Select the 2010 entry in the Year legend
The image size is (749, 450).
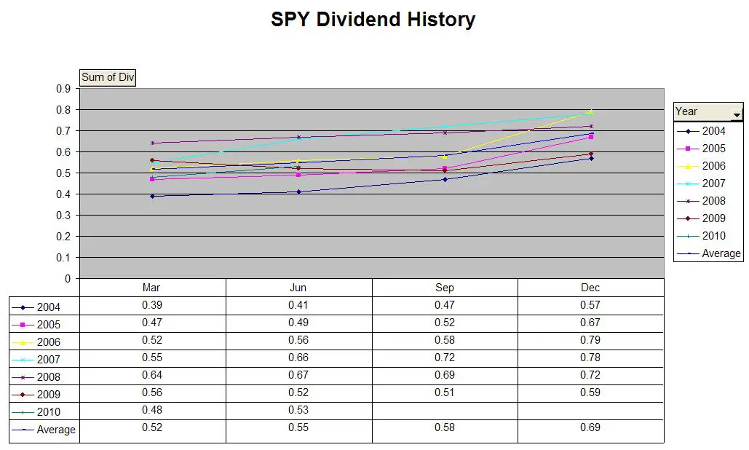click(x=701, y=236)
